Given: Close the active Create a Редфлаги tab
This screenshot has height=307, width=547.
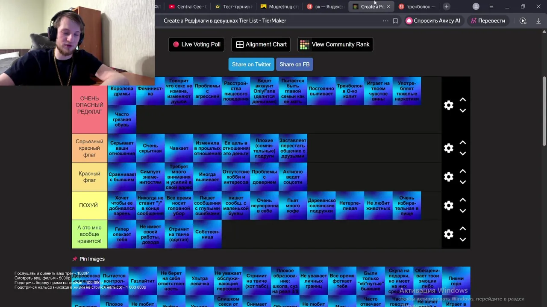Looking at the screenshot, I should [x=388, y=6].
